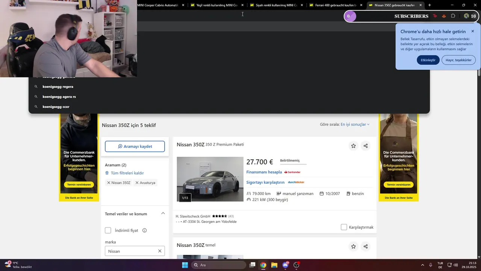
Task: Remove the Nissan 350Z filter chip
Action: pyautogui.click(x=109, y=183)
